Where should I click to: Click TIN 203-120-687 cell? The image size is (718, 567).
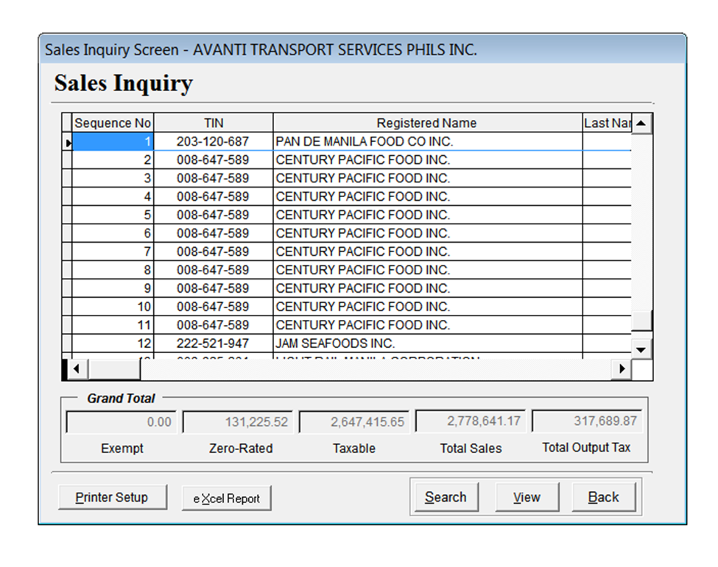(x=214, y=142)
